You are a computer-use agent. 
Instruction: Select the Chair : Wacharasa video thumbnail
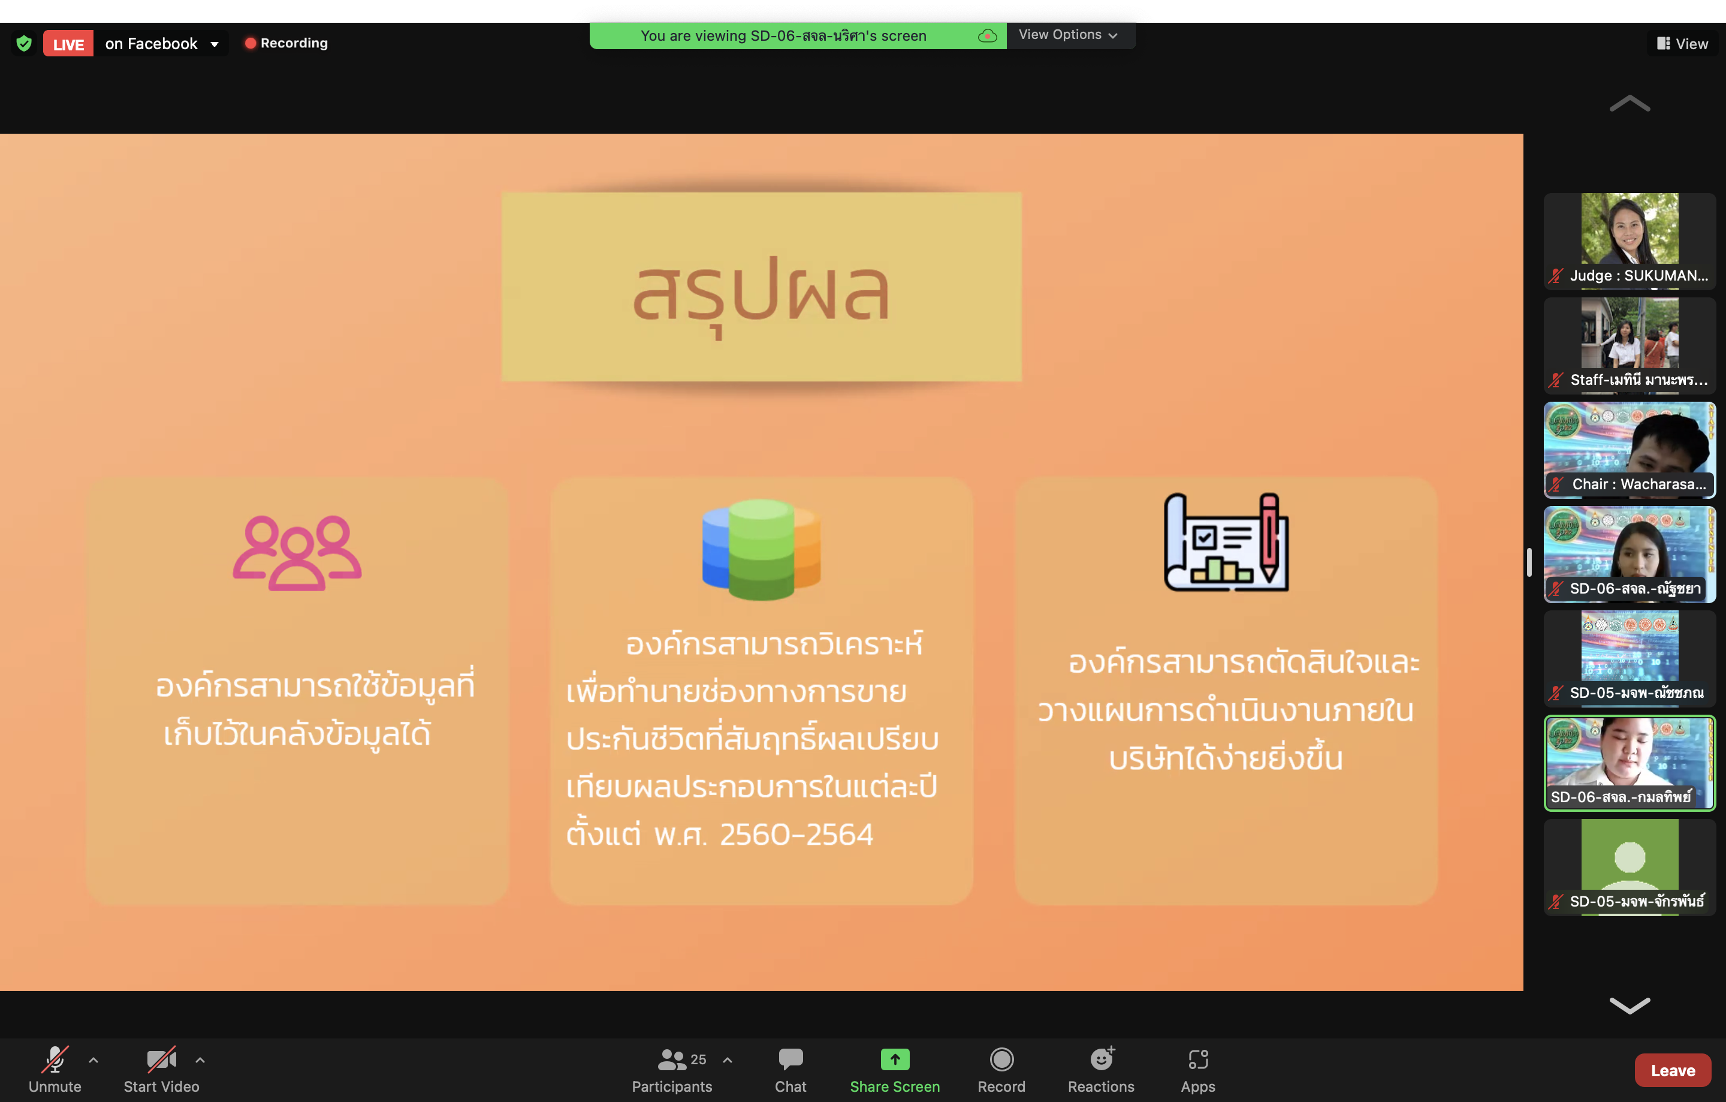[x=1630, y=450]
